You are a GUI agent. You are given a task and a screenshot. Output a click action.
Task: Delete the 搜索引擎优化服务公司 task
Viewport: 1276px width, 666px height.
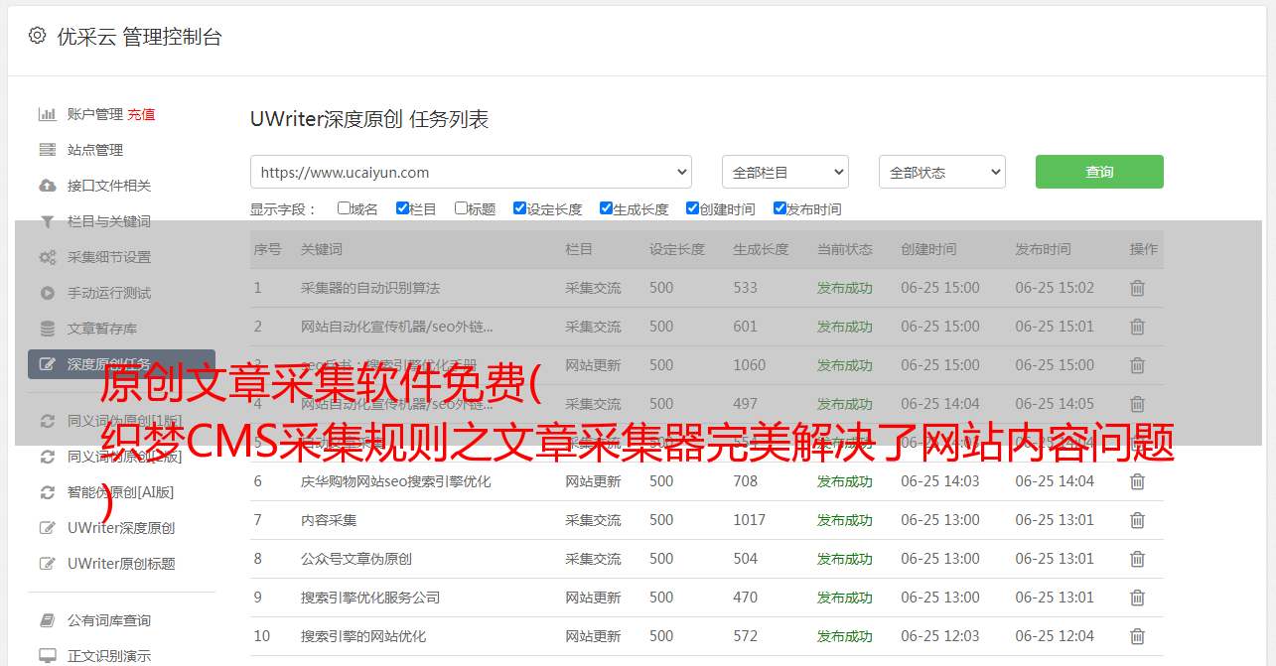[x=1137, y=598]
